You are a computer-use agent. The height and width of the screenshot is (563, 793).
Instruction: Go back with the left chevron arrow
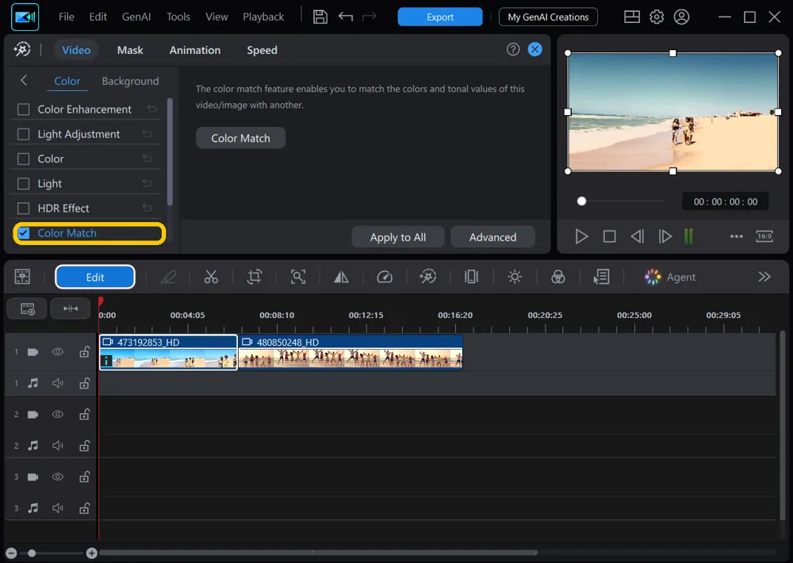tap(24, 80)
